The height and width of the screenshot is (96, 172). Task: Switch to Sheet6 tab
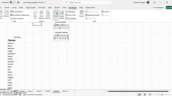coord(48,91)
